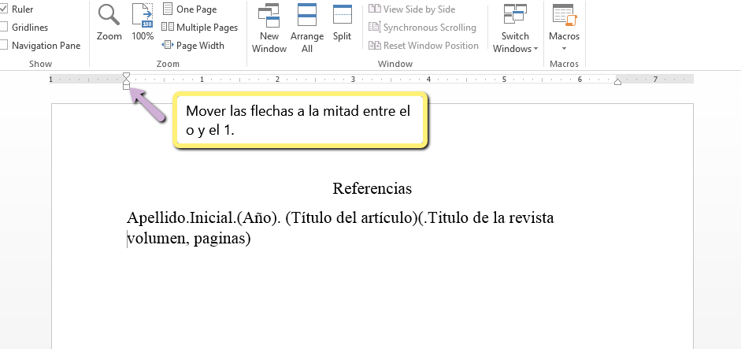Click the Referencias heading text

(372, 189)
